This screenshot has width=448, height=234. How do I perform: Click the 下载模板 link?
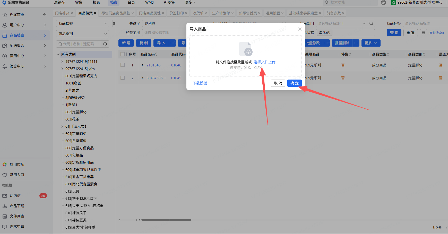click(200, 83)
